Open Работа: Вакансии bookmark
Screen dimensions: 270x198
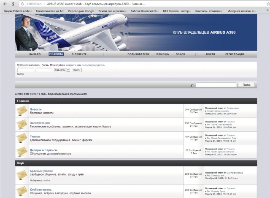[x=144, y=11]
